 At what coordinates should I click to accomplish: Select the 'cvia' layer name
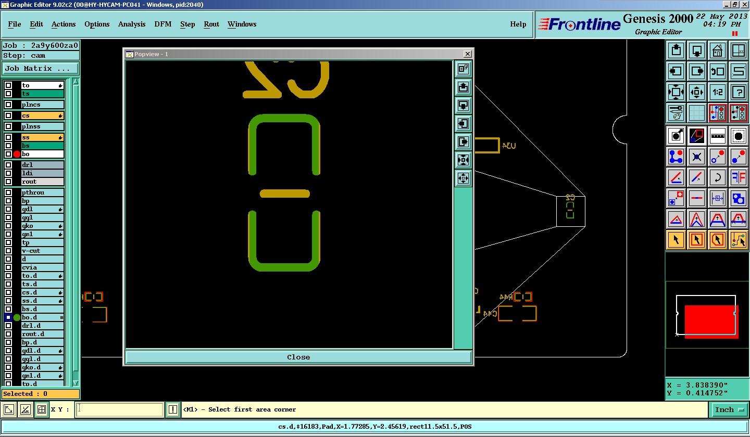pos(42,267)
